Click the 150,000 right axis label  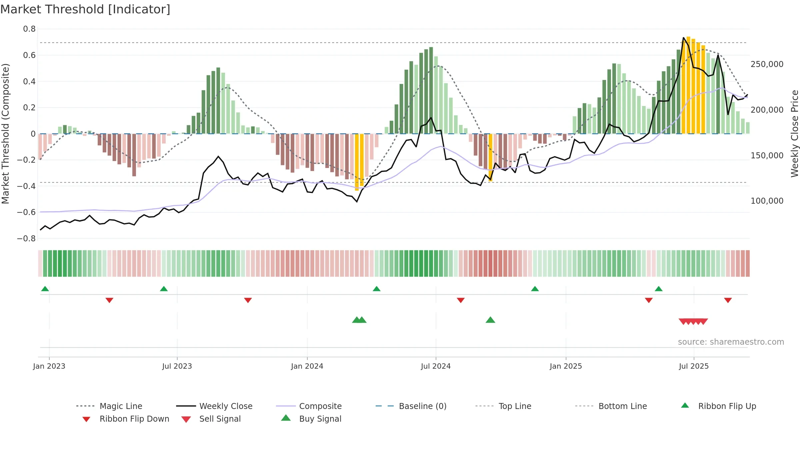coord(767,155)
